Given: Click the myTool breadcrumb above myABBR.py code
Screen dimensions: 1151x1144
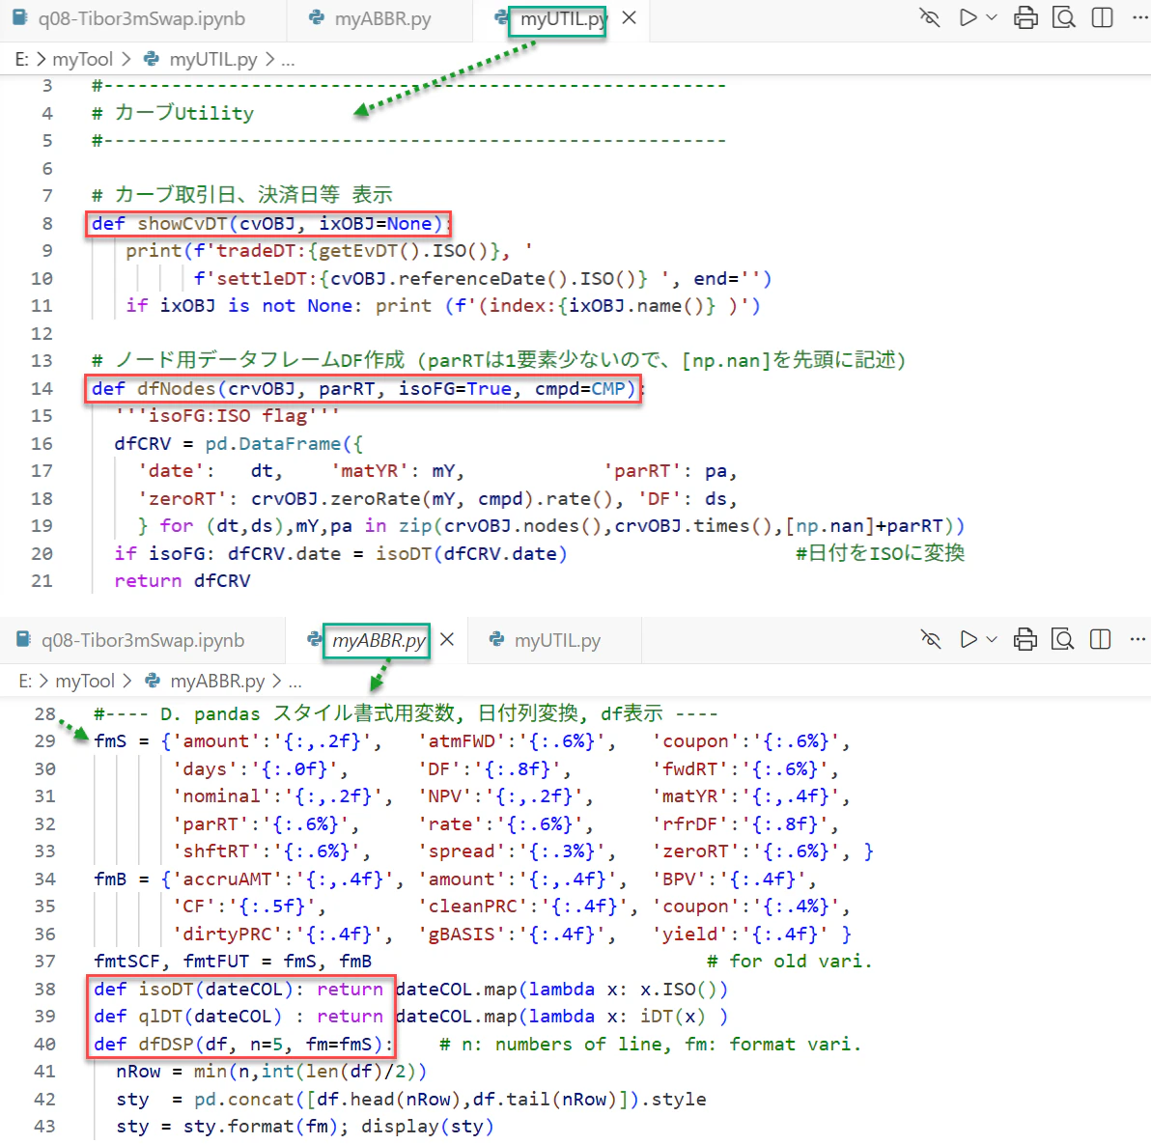Looking at the screenshot, I should (x=85, y=681).
